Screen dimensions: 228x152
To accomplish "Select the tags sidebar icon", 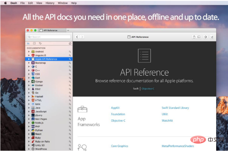I will point(40,43).
